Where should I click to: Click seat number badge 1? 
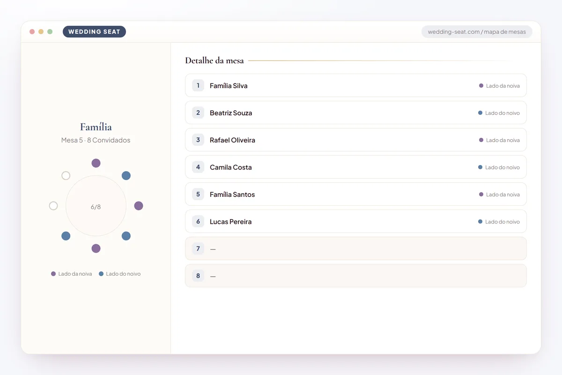pyautogui.click(x=198, y=85)
